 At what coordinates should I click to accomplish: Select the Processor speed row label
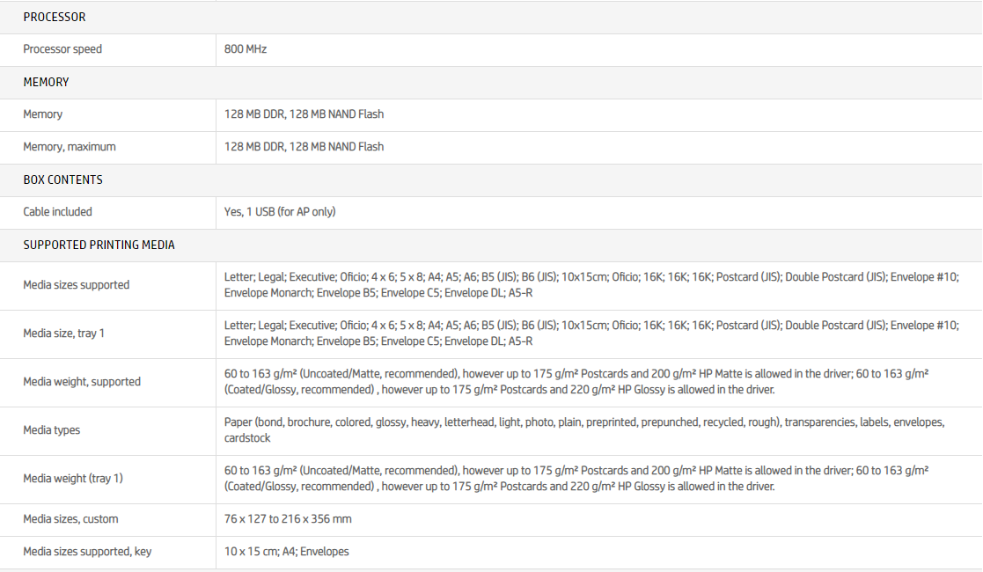(62, 49)
